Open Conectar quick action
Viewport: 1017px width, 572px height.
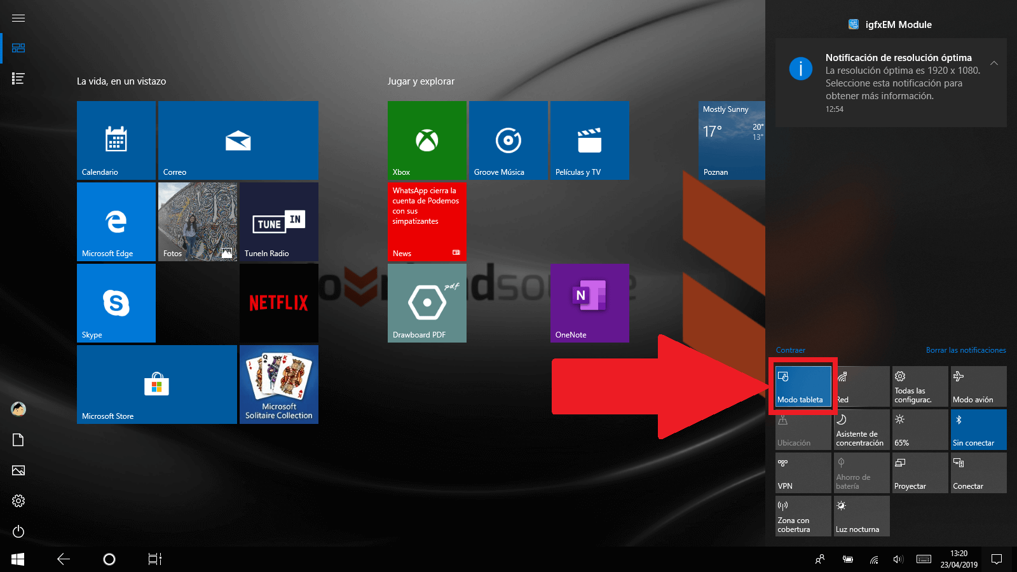click(979, 473)
